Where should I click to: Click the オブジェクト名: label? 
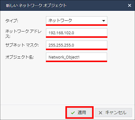pyautogui.click(x=19, y=57)
